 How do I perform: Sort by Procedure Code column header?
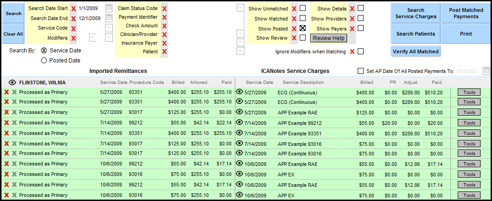pos(146,82)
